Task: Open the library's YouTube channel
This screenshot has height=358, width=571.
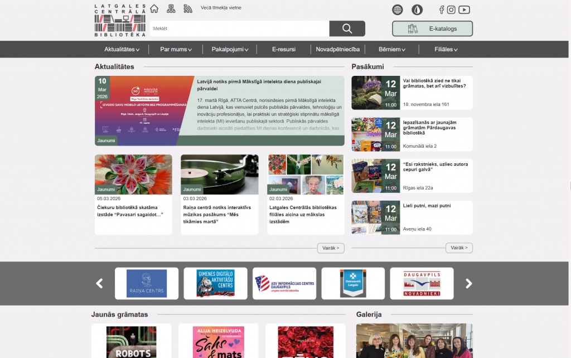Action: 464,9
